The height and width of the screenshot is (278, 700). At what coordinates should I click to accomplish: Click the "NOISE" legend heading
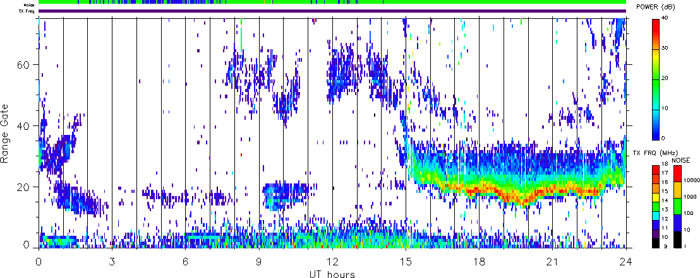(681, 159)
